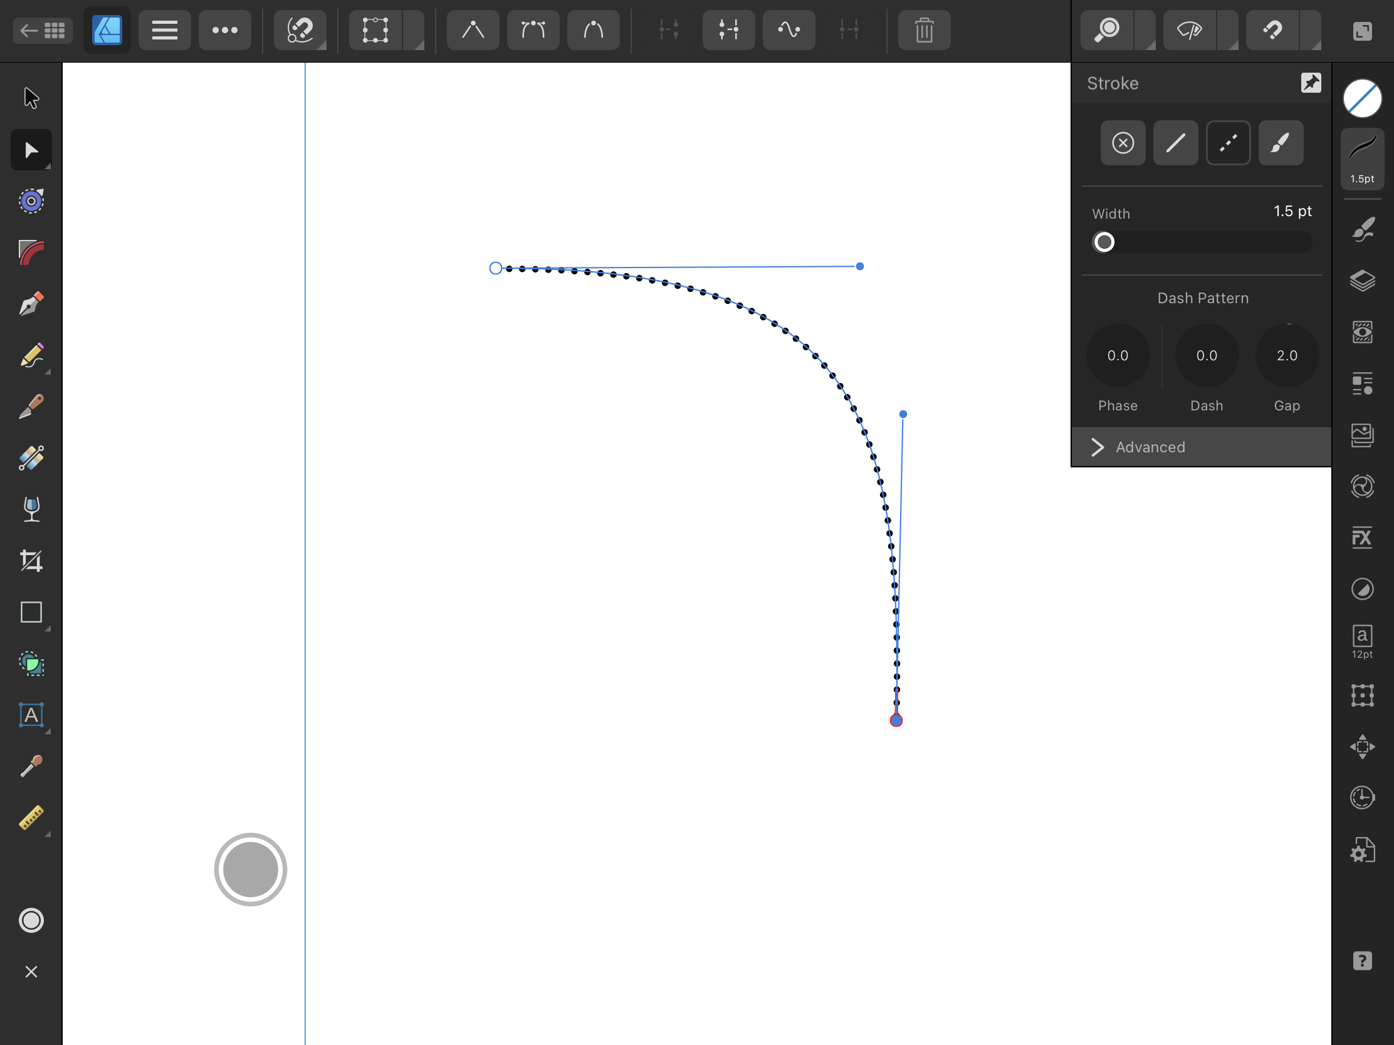Set stroke style to Solid line
This screenshot has width=1394, height=1045.
pos(1175,143)
